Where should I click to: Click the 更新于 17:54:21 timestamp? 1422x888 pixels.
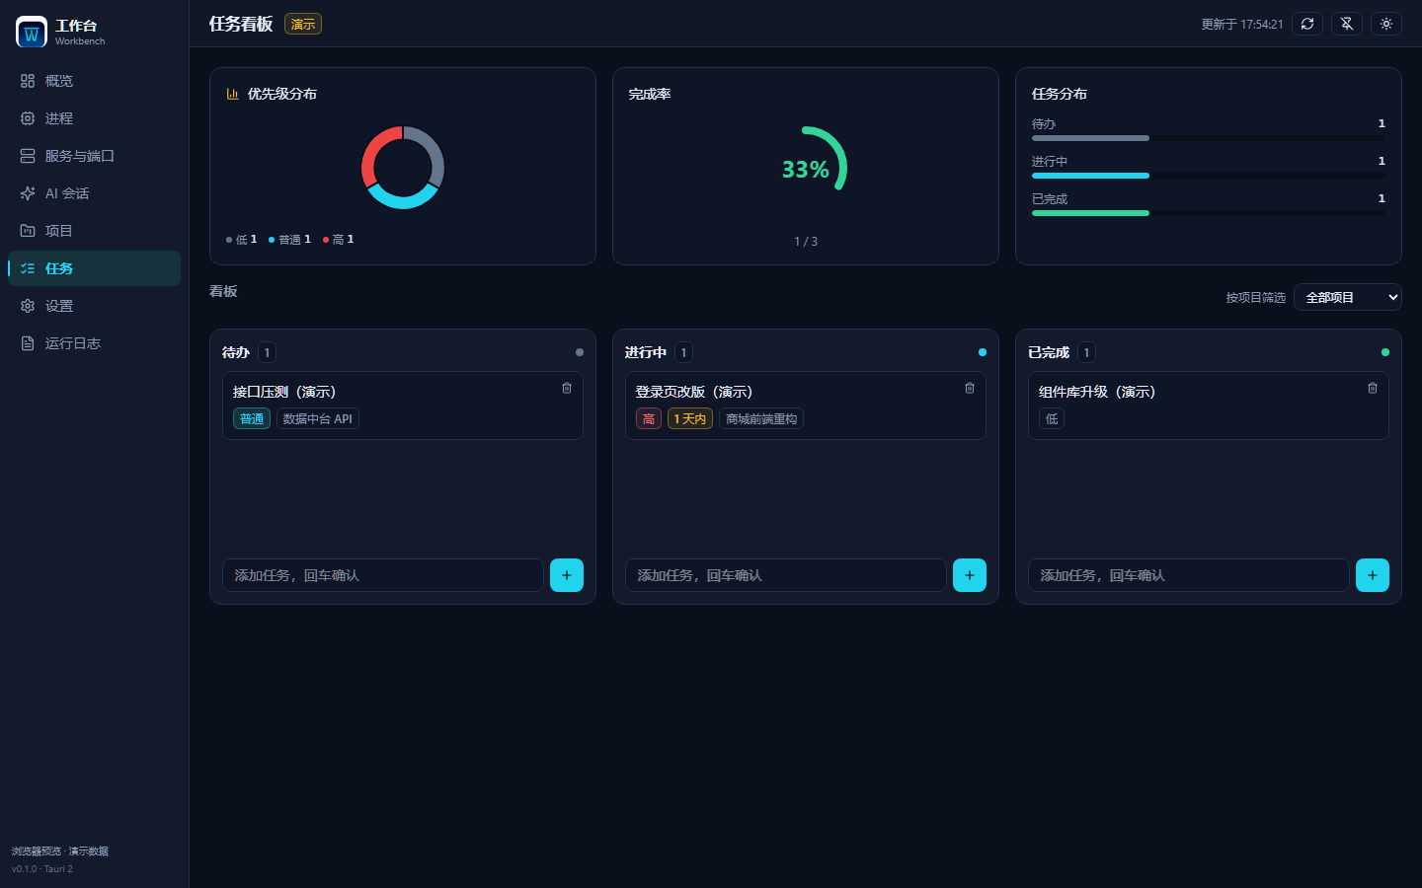[1242, 25]
